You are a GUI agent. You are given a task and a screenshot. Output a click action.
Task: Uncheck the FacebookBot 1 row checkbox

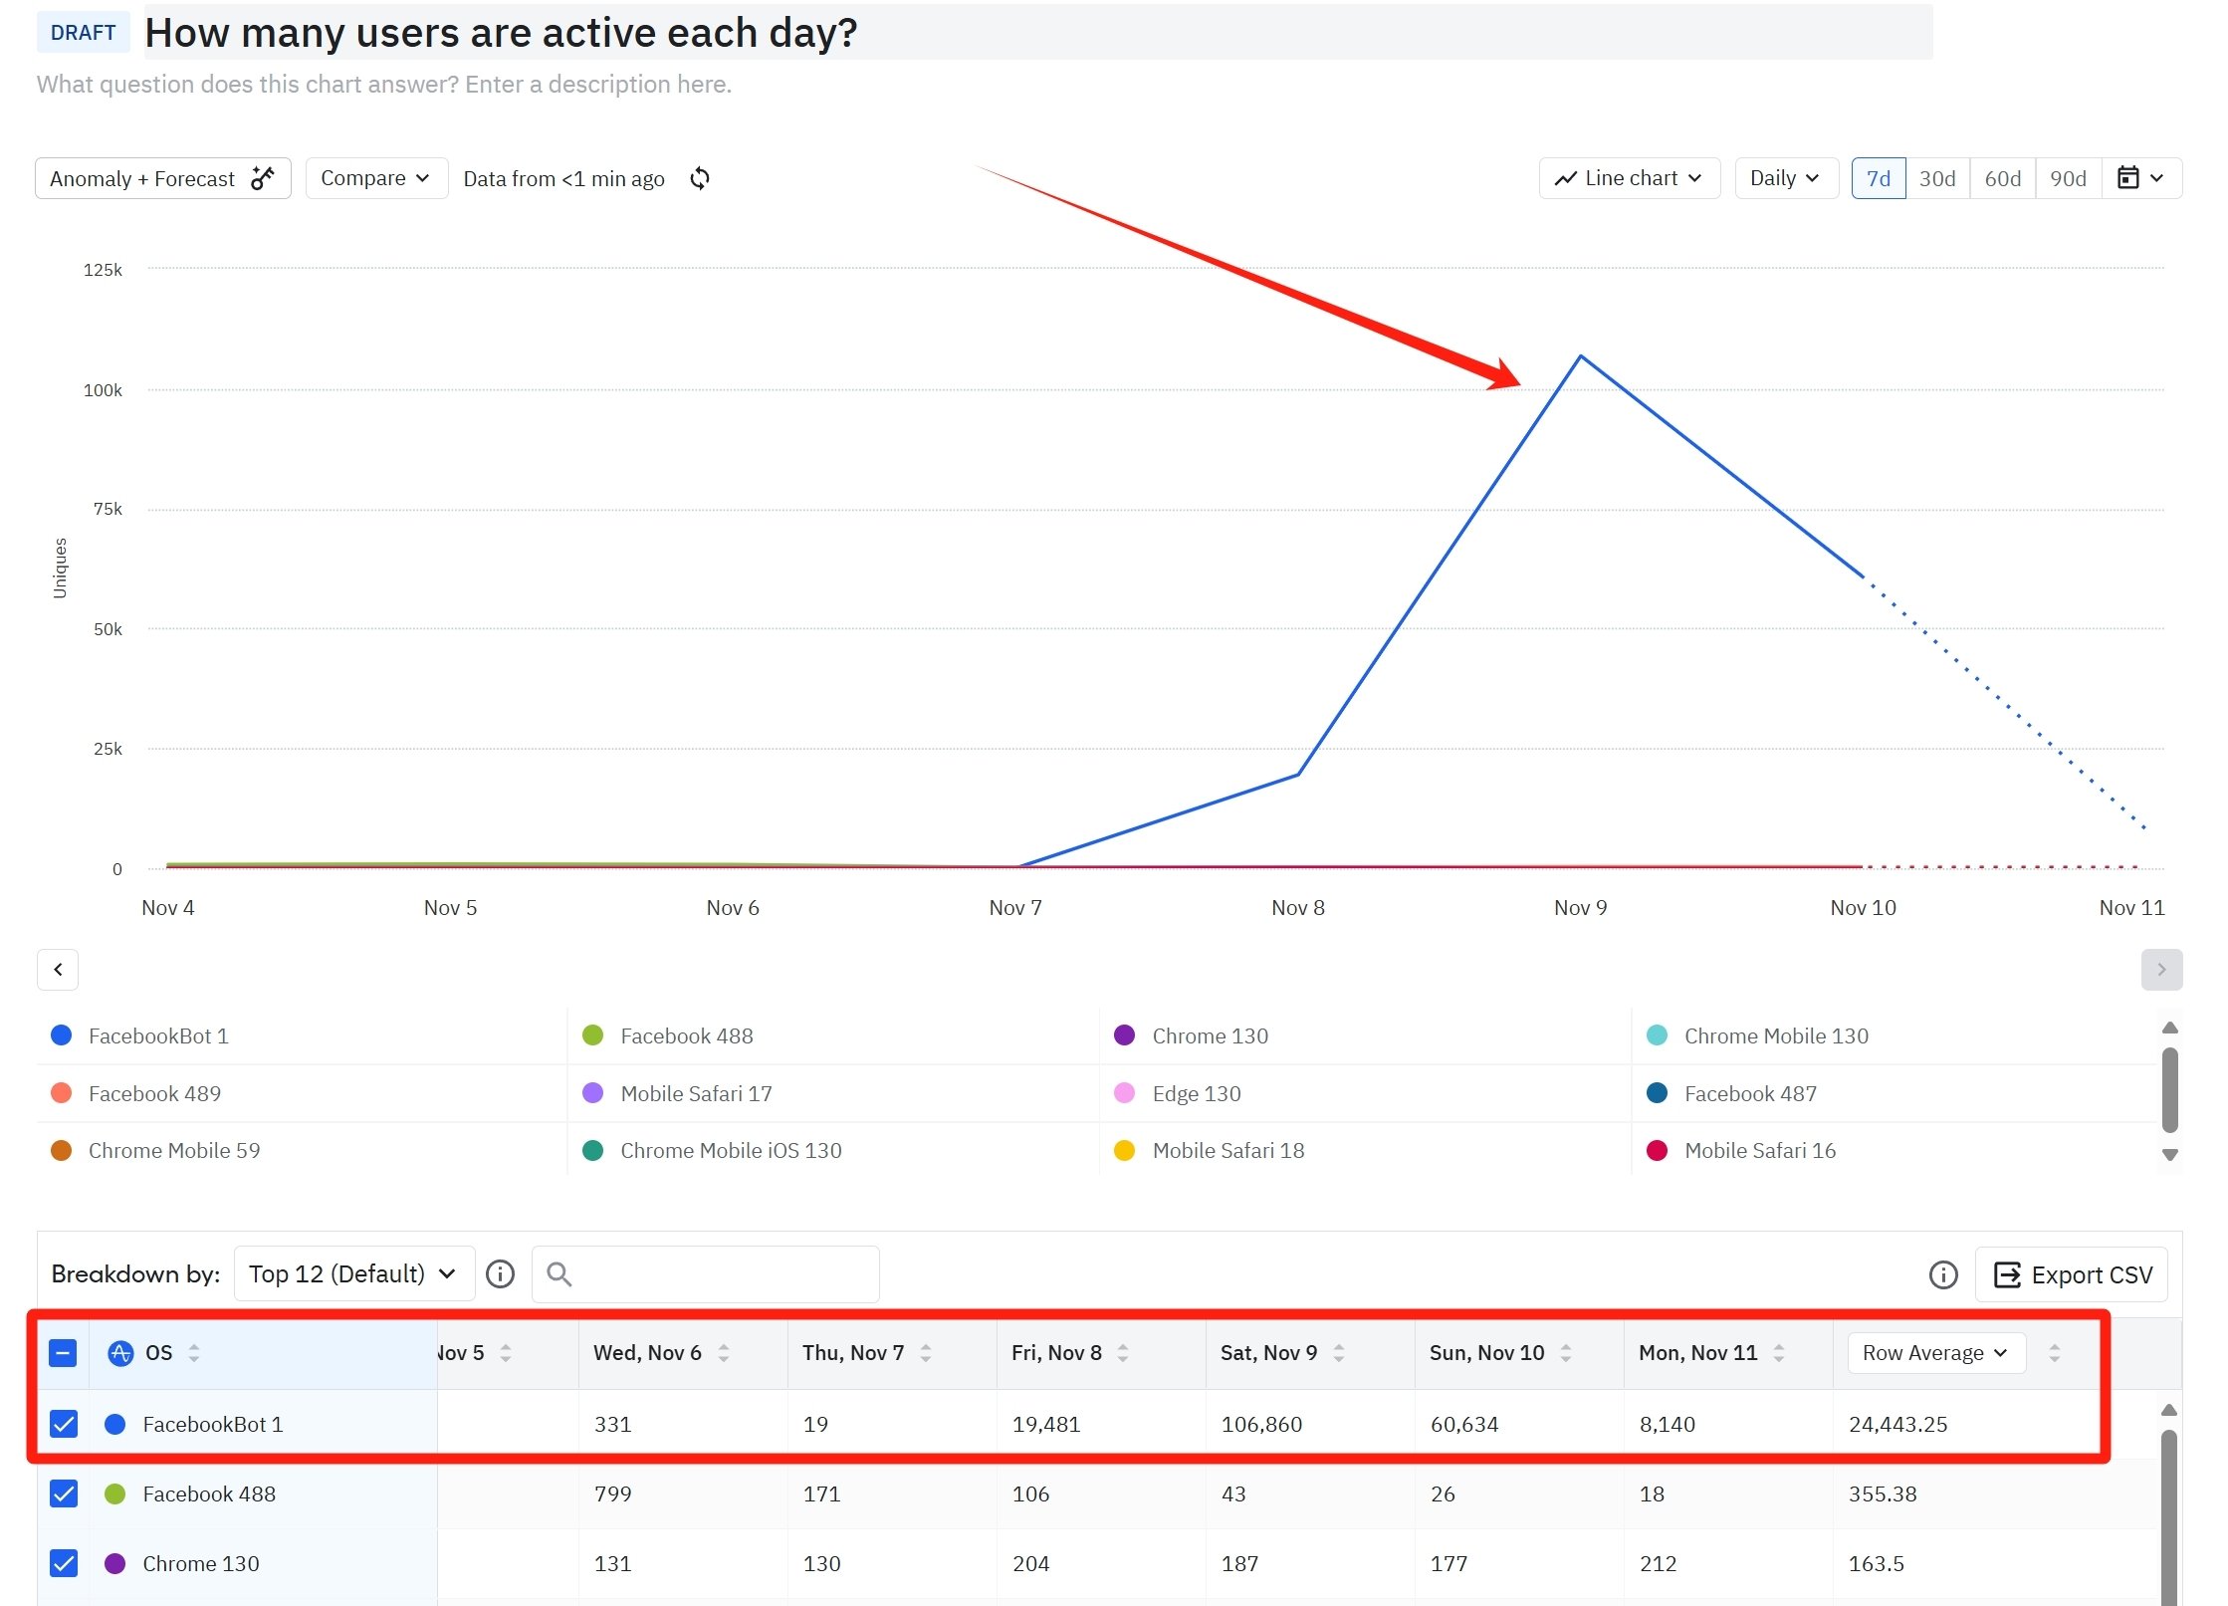[x=64, y=1424]
